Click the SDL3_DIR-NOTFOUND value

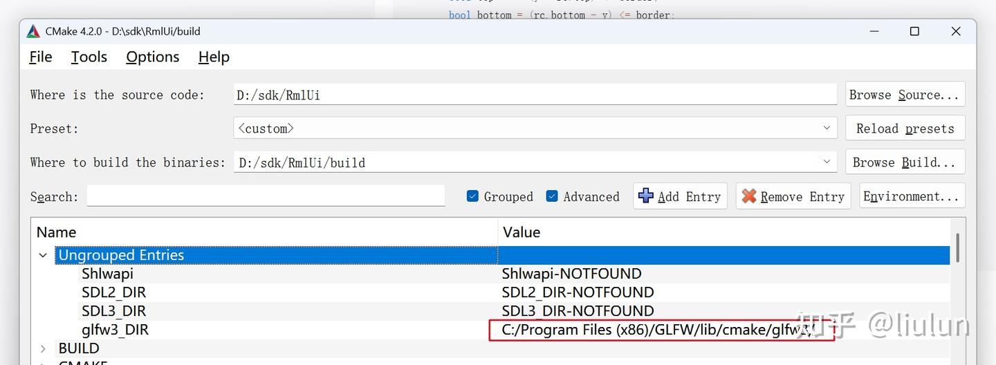[578, 311]
